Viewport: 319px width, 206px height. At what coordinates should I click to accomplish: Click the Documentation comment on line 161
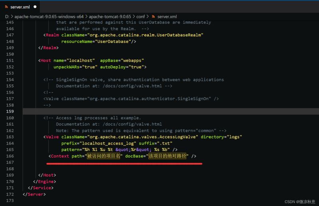[109, 124]
